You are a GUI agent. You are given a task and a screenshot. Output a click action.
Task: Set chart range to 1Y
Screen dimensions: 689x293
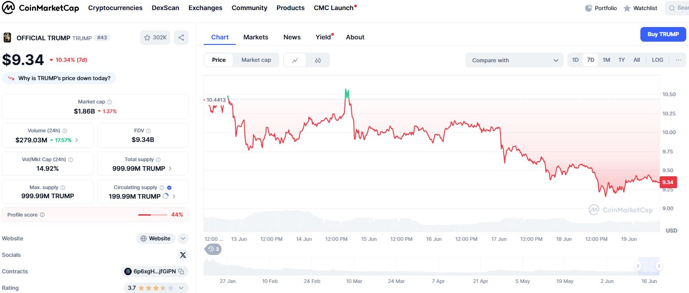622,60
